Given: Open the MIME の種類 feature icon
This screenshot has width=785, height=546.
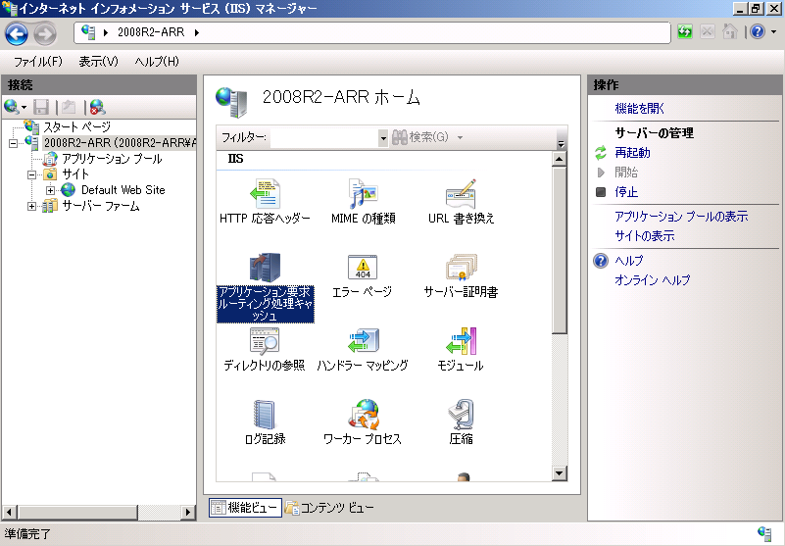Looking at the screenshot, I should click(x=363, y=194).
